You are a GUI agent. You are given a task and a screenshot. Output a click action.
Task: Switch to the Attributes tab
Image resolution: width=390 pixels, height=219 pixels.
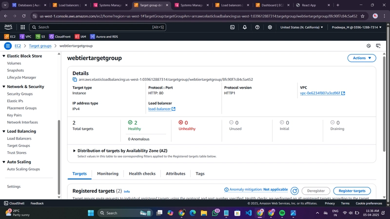pos(175,174)
